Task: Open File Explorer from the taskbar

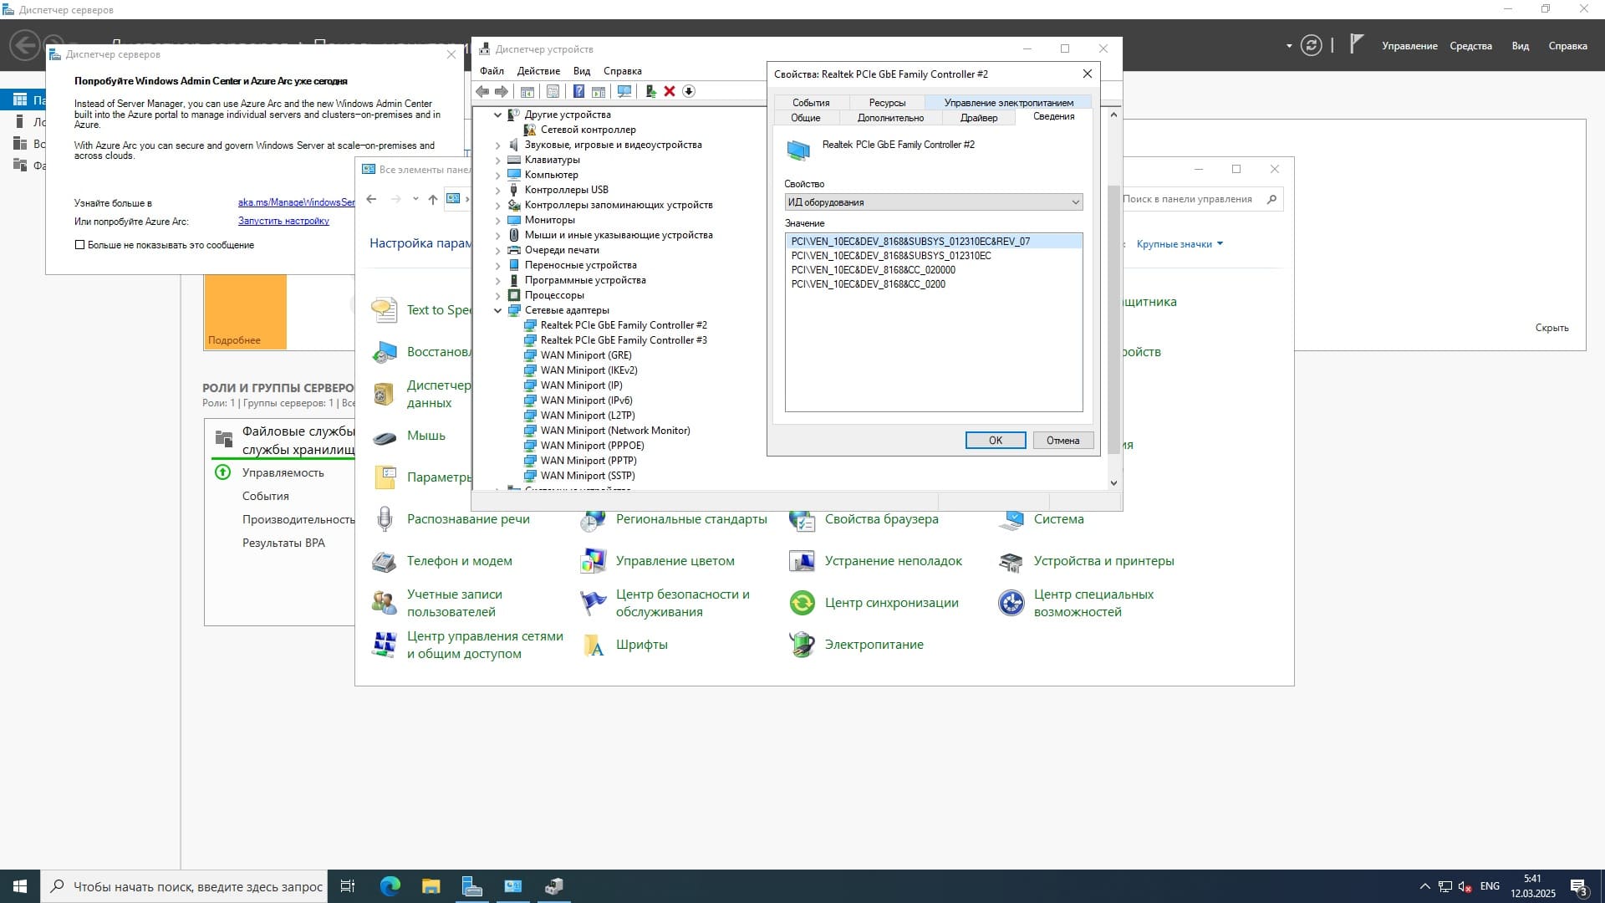Action: [x=431, y=886]
